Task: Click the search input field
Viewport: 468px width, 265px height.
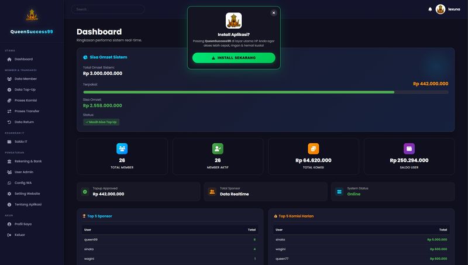Action: click(108, 9)
